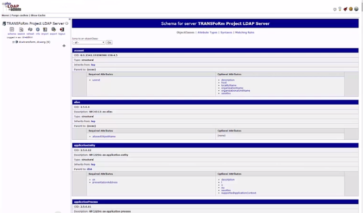
Task: Open the server info icon
Action: click(x=38, y=30)
